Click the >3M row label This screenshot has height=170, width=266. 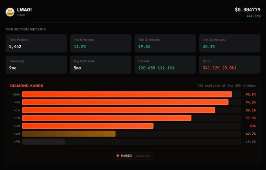pos(17,126)
